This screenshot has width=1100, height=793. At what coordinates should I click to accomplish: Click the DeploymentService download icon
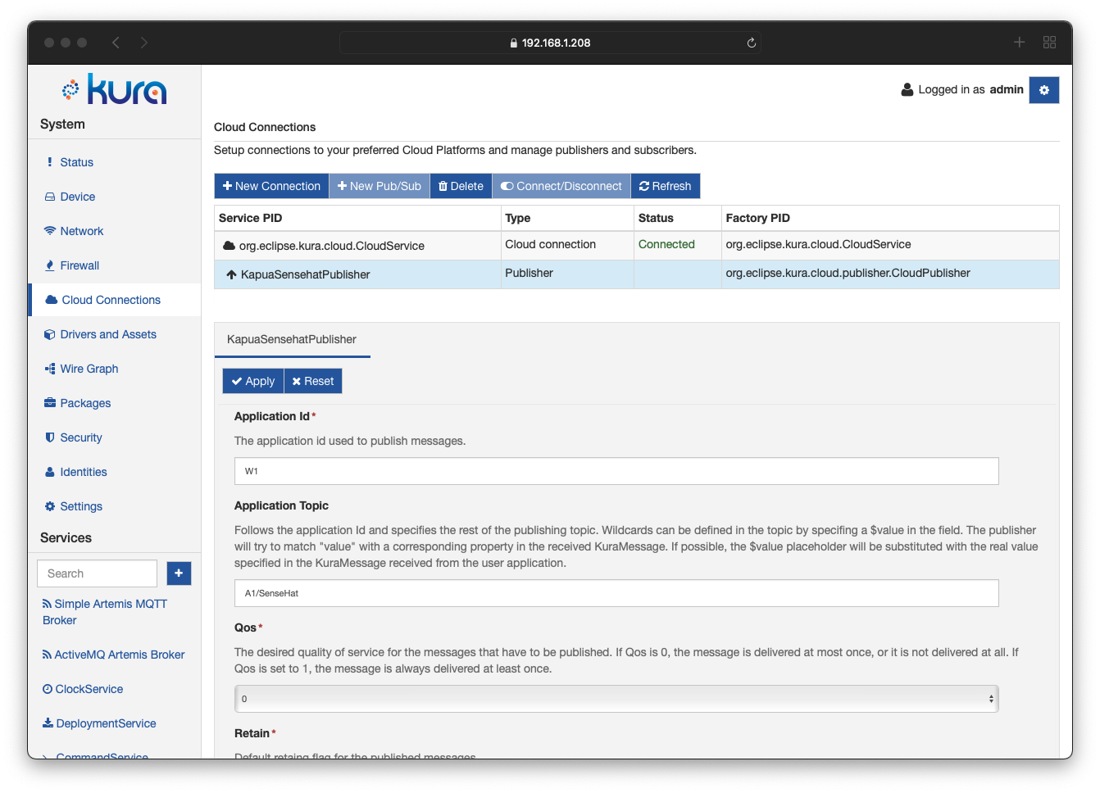point(48,723)
